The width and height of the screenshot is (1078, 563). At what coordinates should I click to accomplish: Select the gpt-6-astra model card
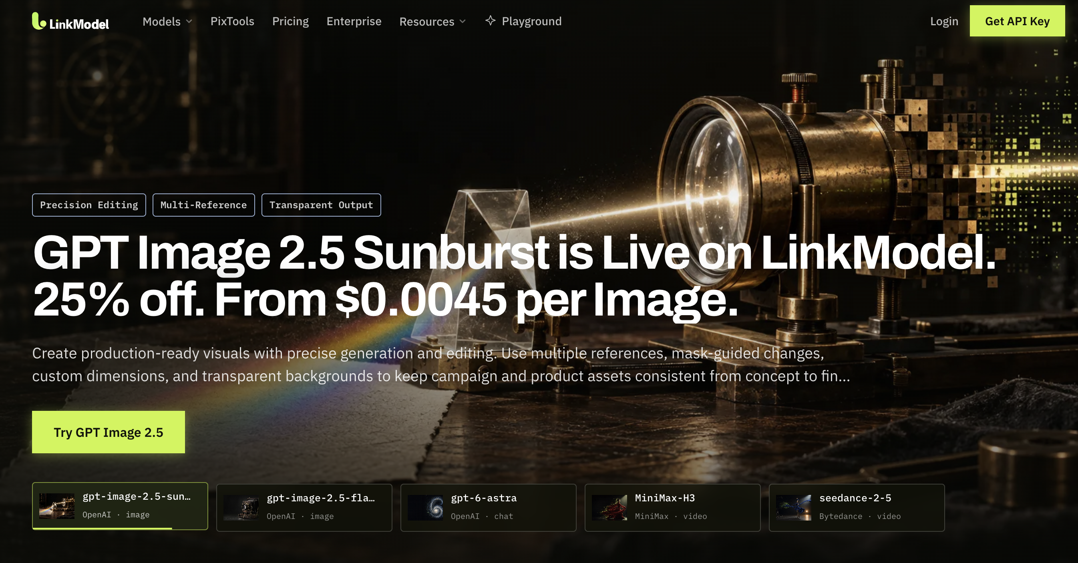click(x=489, y=508)
